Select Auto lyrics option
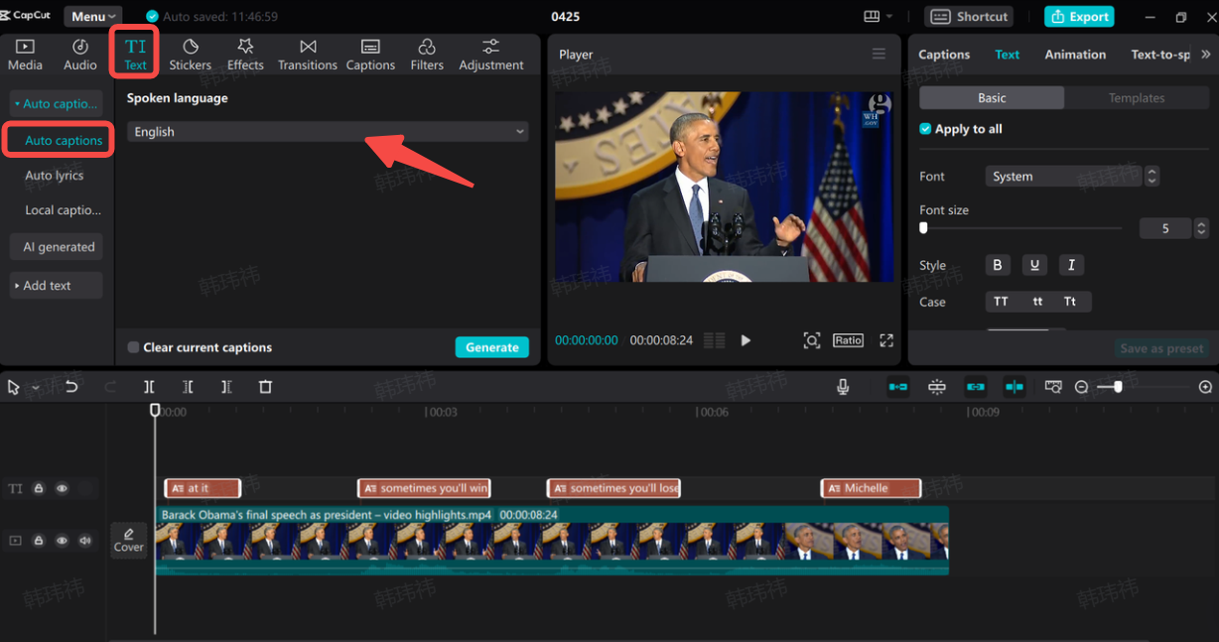Image resolution: width=1219 pixels, height=642 pixels. pos(55,176)
